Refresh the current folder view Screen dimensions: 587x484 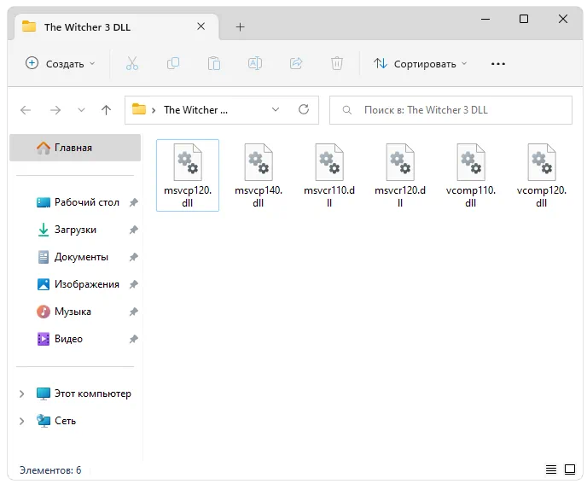point(304,110)
